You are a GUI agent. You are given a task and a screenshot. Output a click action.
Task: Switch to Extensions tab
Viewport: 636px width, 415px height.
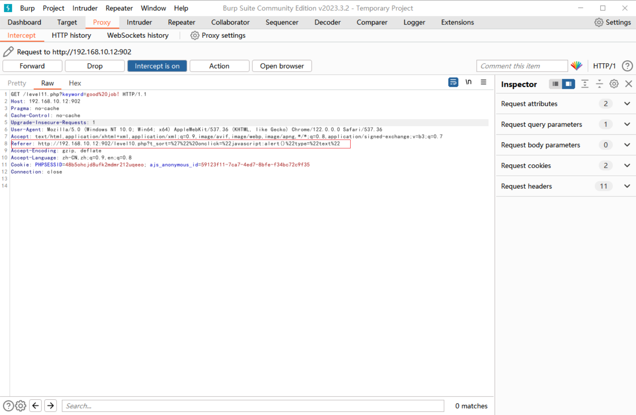point(458,23)
